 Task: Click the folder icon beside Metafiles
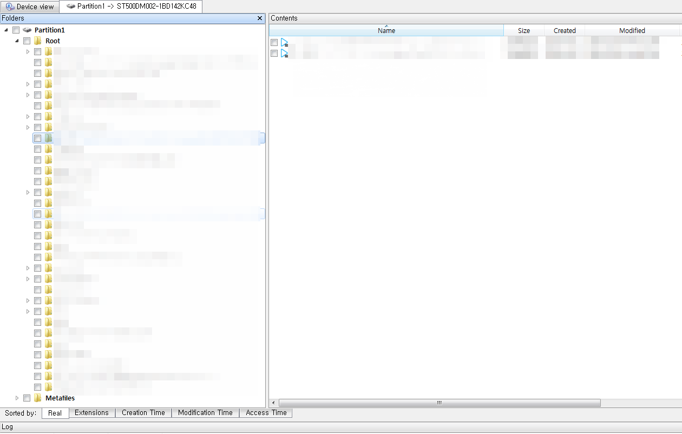click(x=37, y=398)
